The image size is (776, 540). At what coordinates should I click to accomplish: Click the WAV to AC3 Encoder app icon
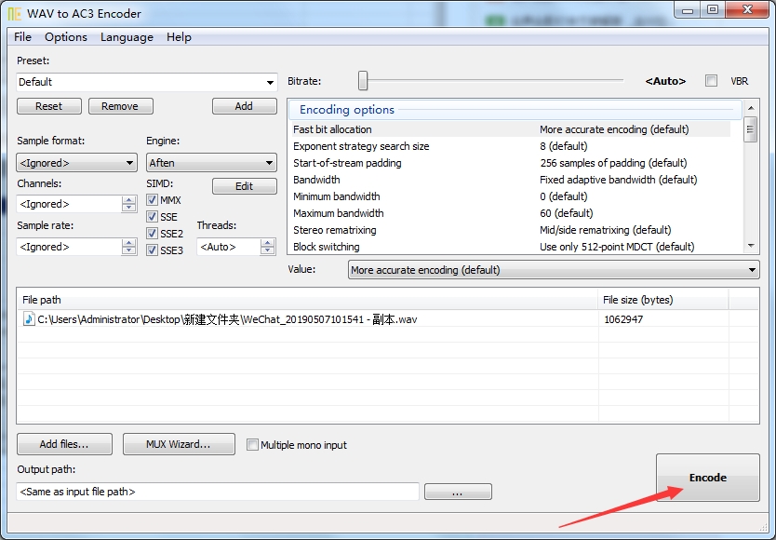point(14,13)
